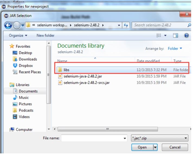
Task: Select Podcasts in navigation pane
Action: pyautogui.click(x=26, y=110)
